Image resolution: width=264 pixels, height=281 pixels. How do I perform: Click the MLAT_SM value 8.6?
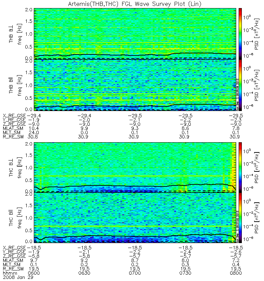tap(185, 128)
